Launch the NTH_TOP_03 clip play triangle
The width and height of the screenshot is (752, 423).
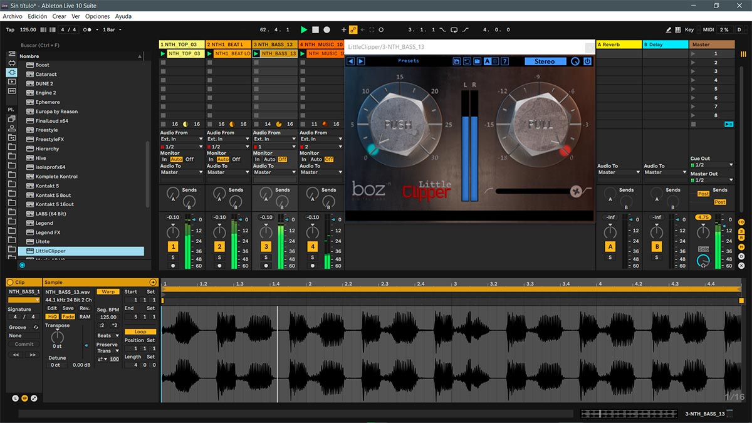point(163,54)
